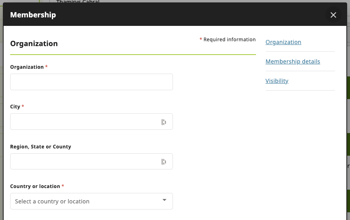Click the Membership dialog title
Screen dimensions: 350x220
pyautogui.click(x=33, y=15)
